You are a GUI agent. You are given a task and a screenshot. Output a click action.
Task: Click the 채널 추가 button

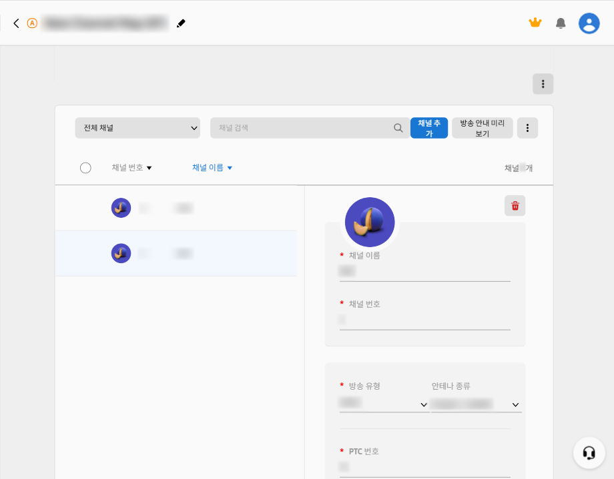tap(428, 128)
